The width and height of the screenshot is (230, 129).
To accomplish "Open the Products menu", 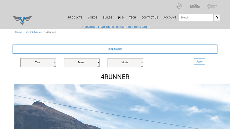I will click(x=75, y=17).
